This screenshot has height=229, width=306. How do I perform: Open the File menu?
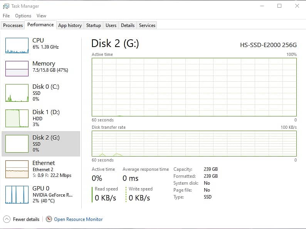click(6, 16)
